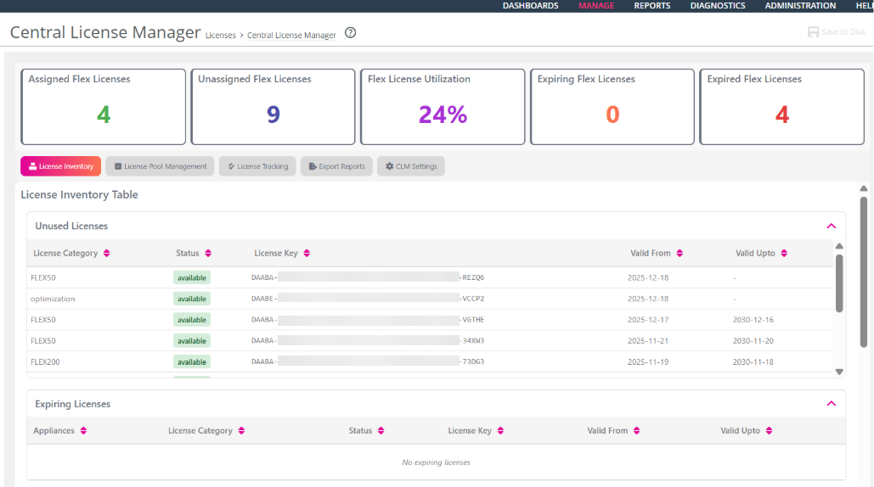
Task: Open the REPORTS menu
Action: tap(652, 6)
